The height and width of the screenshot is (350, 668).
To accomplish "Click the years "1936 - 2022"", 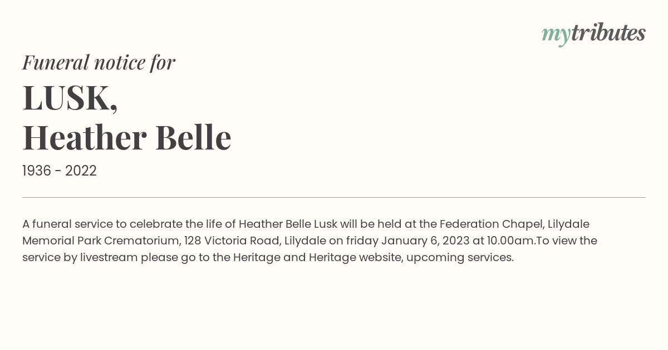I will pos(60,171).
